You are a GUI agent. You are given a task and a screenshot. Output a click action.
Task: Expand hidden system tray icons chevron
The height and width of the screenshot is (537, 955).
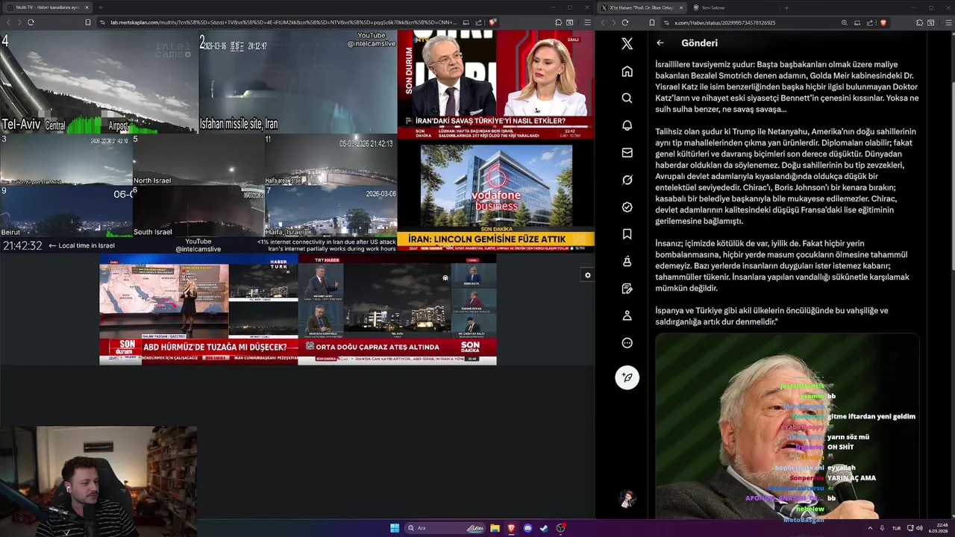tap(870, 528)
